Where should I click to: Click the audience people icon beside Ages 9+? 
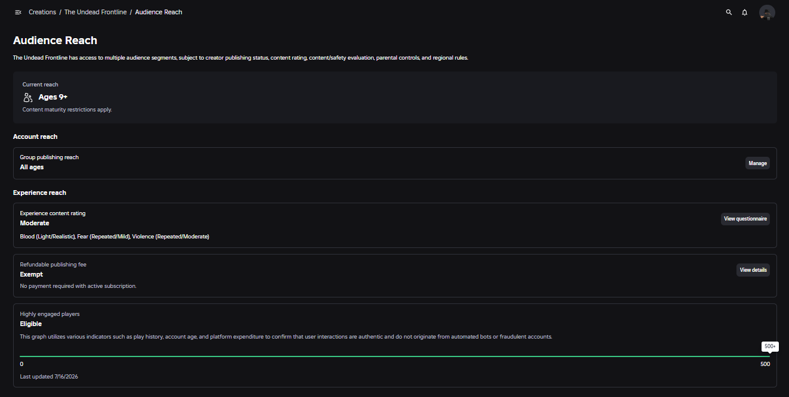[x=28, y=97]
